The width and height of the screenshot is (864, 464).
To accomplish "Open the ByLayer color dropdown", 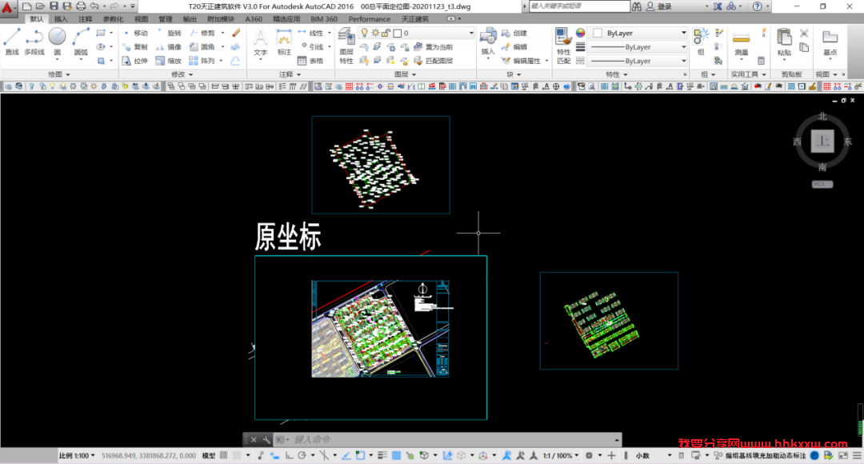I will 639,33.
